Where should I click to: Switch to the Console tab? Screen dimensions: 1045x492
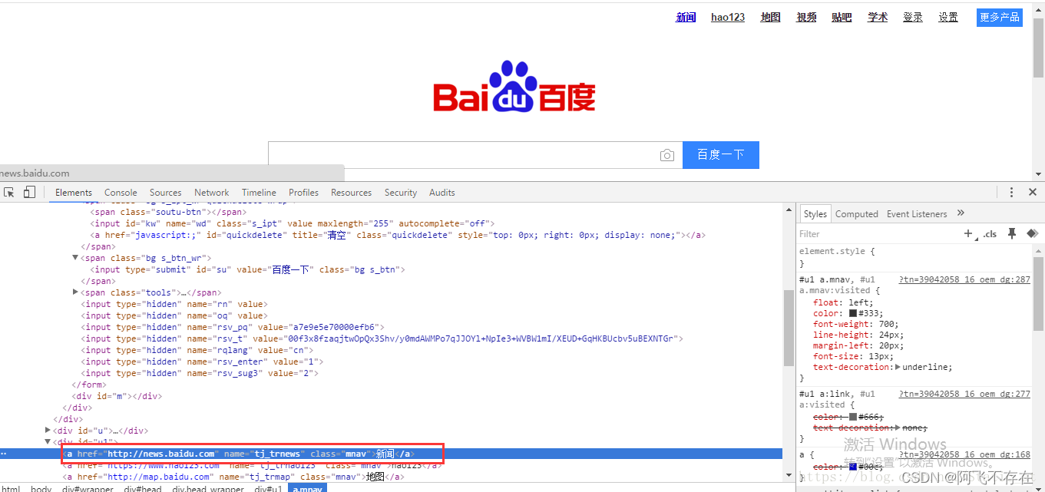121,193
